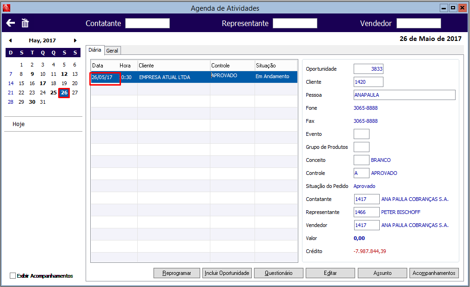470x287 pixels.
Task: Click the Valor amount 0,00
Action: [359, 238]
